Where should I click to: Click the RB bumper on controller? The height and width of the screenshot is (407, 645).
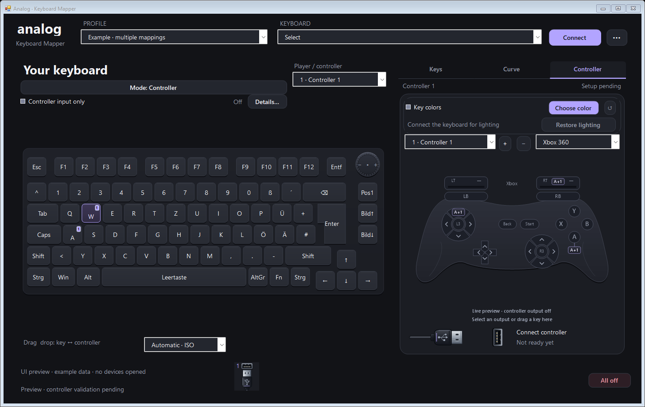point(558,196)
